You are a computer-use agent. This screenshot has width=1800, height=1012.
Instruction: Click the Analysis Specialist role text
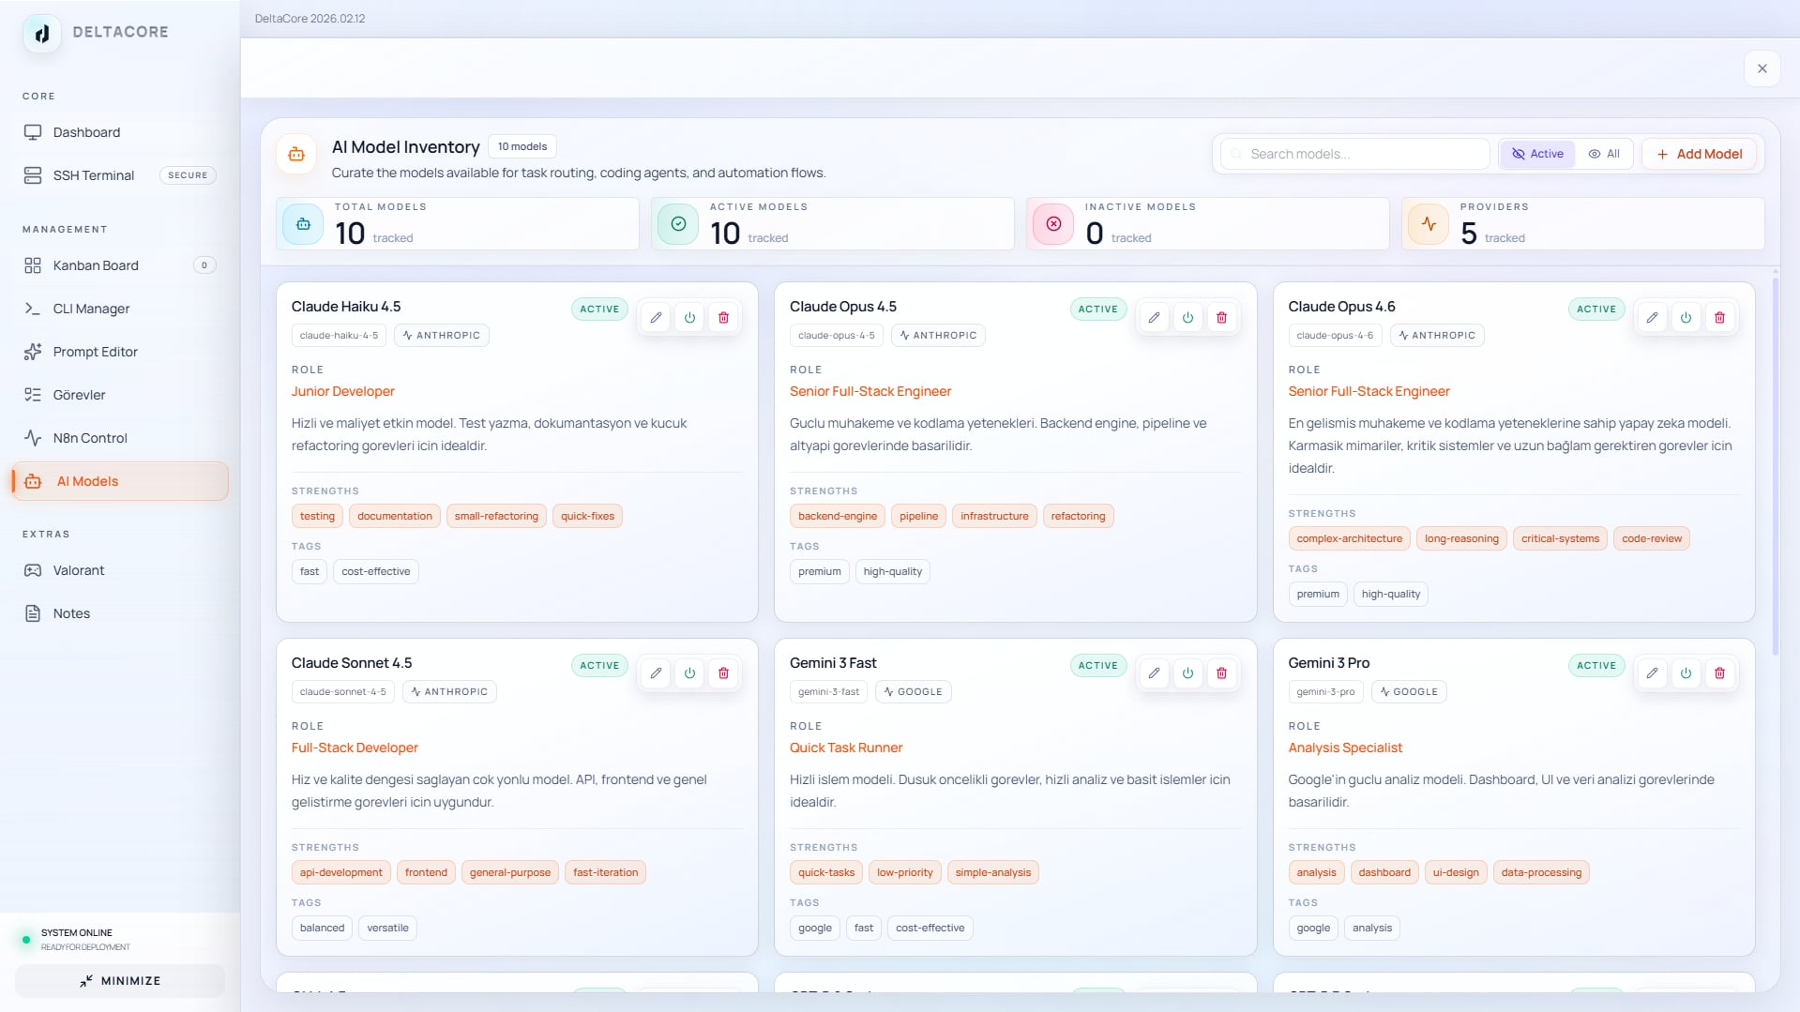click(x=1344, y=748)
